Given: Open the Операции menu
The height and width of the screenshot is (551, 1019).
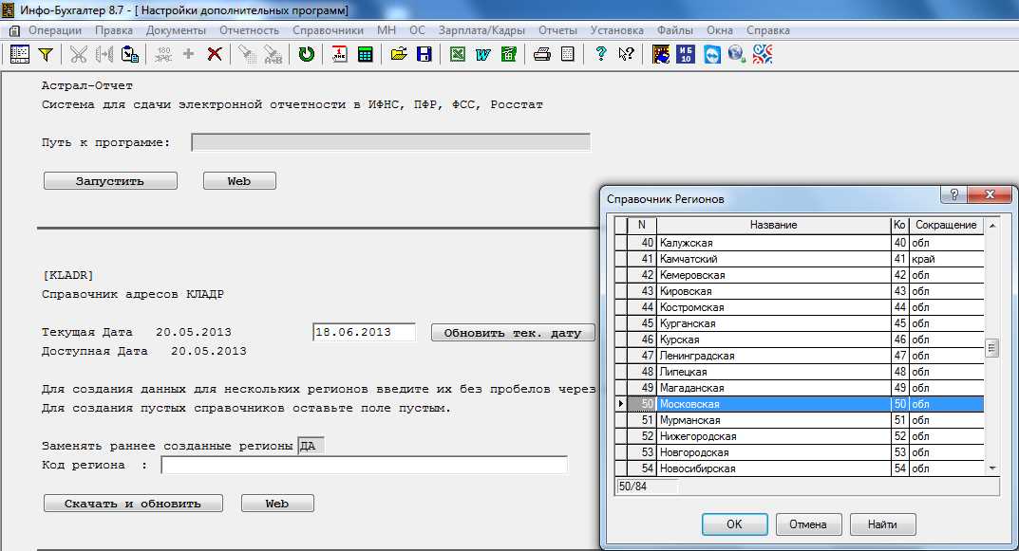Looking at the screenshot, I should (54, 30).
